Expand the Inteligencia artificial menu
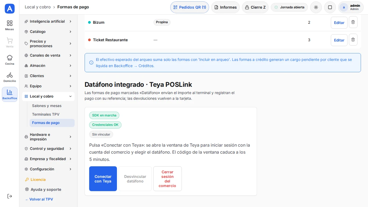Viewport: 368px width, 207px height. [48, 21]
